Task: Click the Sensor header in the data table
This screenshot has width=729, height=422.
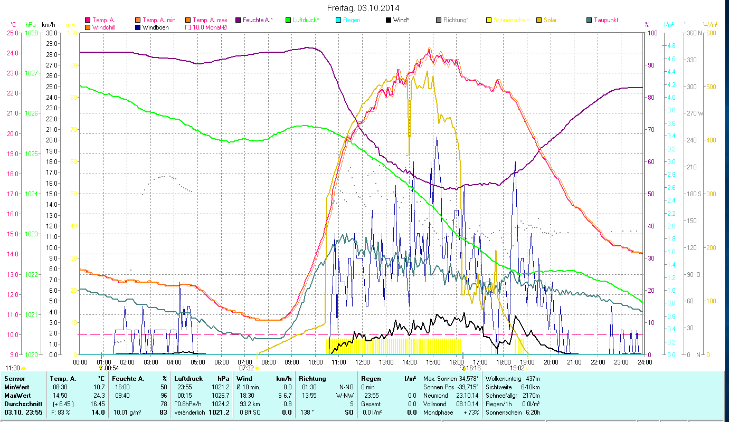Action: [x=14, y=379]
